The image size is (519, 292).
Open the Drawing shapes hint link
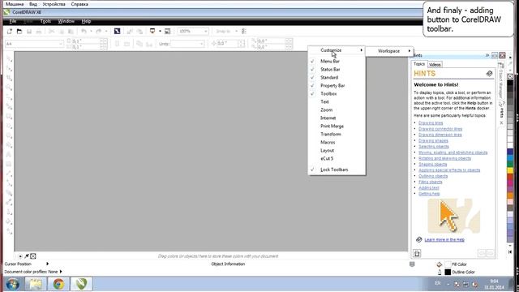tap(433, 140)
